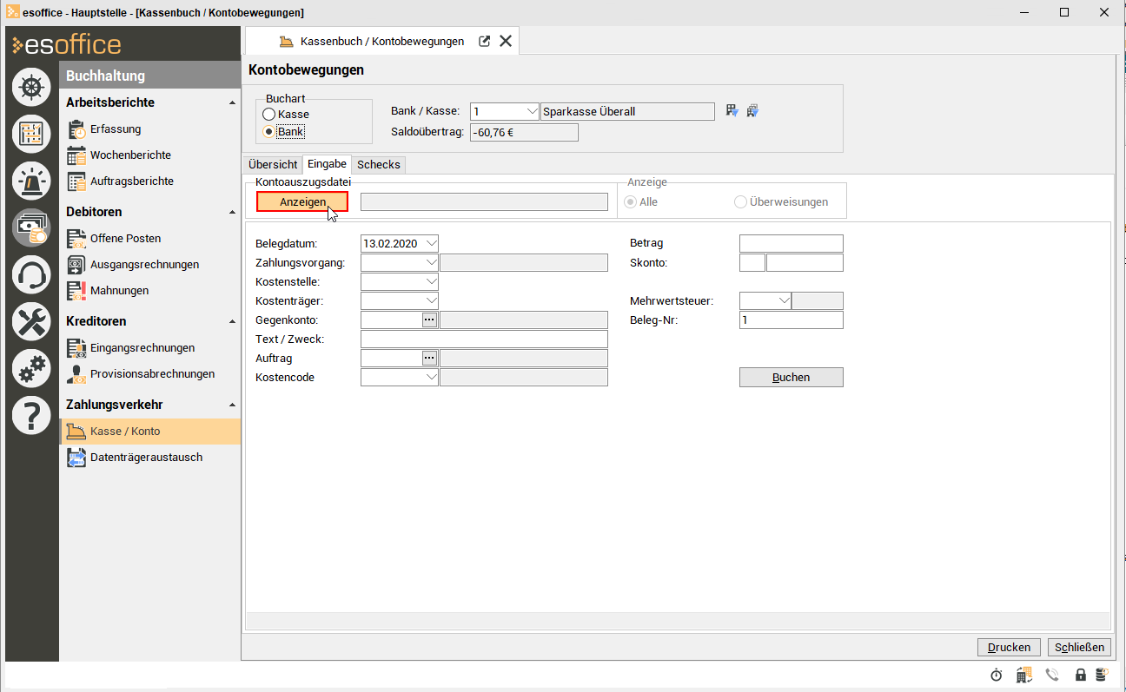The height and width of the screenshot is (692, 1126).
Task: Switch to the Schecks tab
Action: point(379,165)
